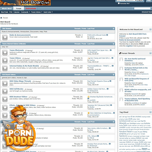Focus the Password login field

tap(132, 1)
